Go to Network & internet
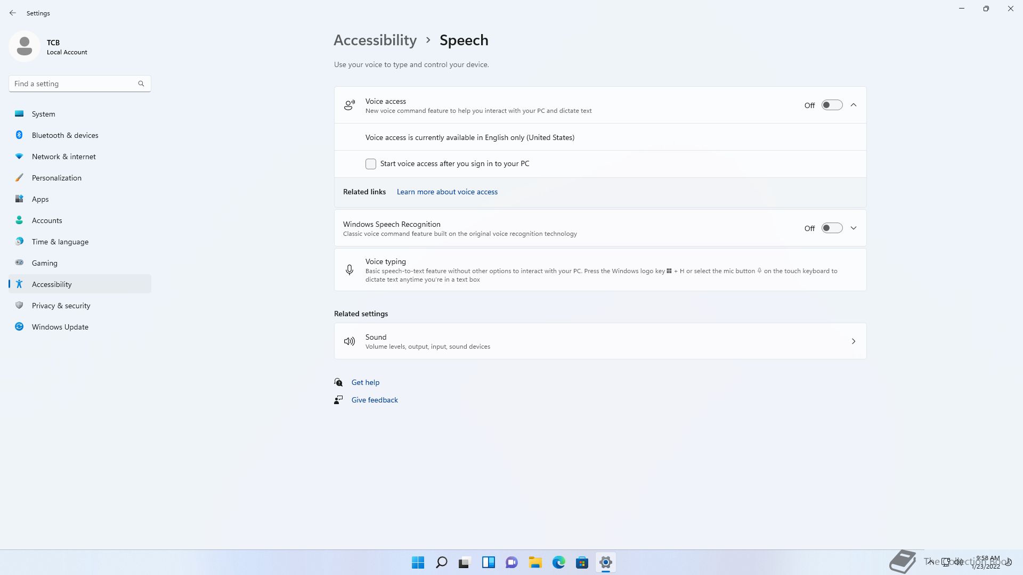1023x575 pixels. 80,157
